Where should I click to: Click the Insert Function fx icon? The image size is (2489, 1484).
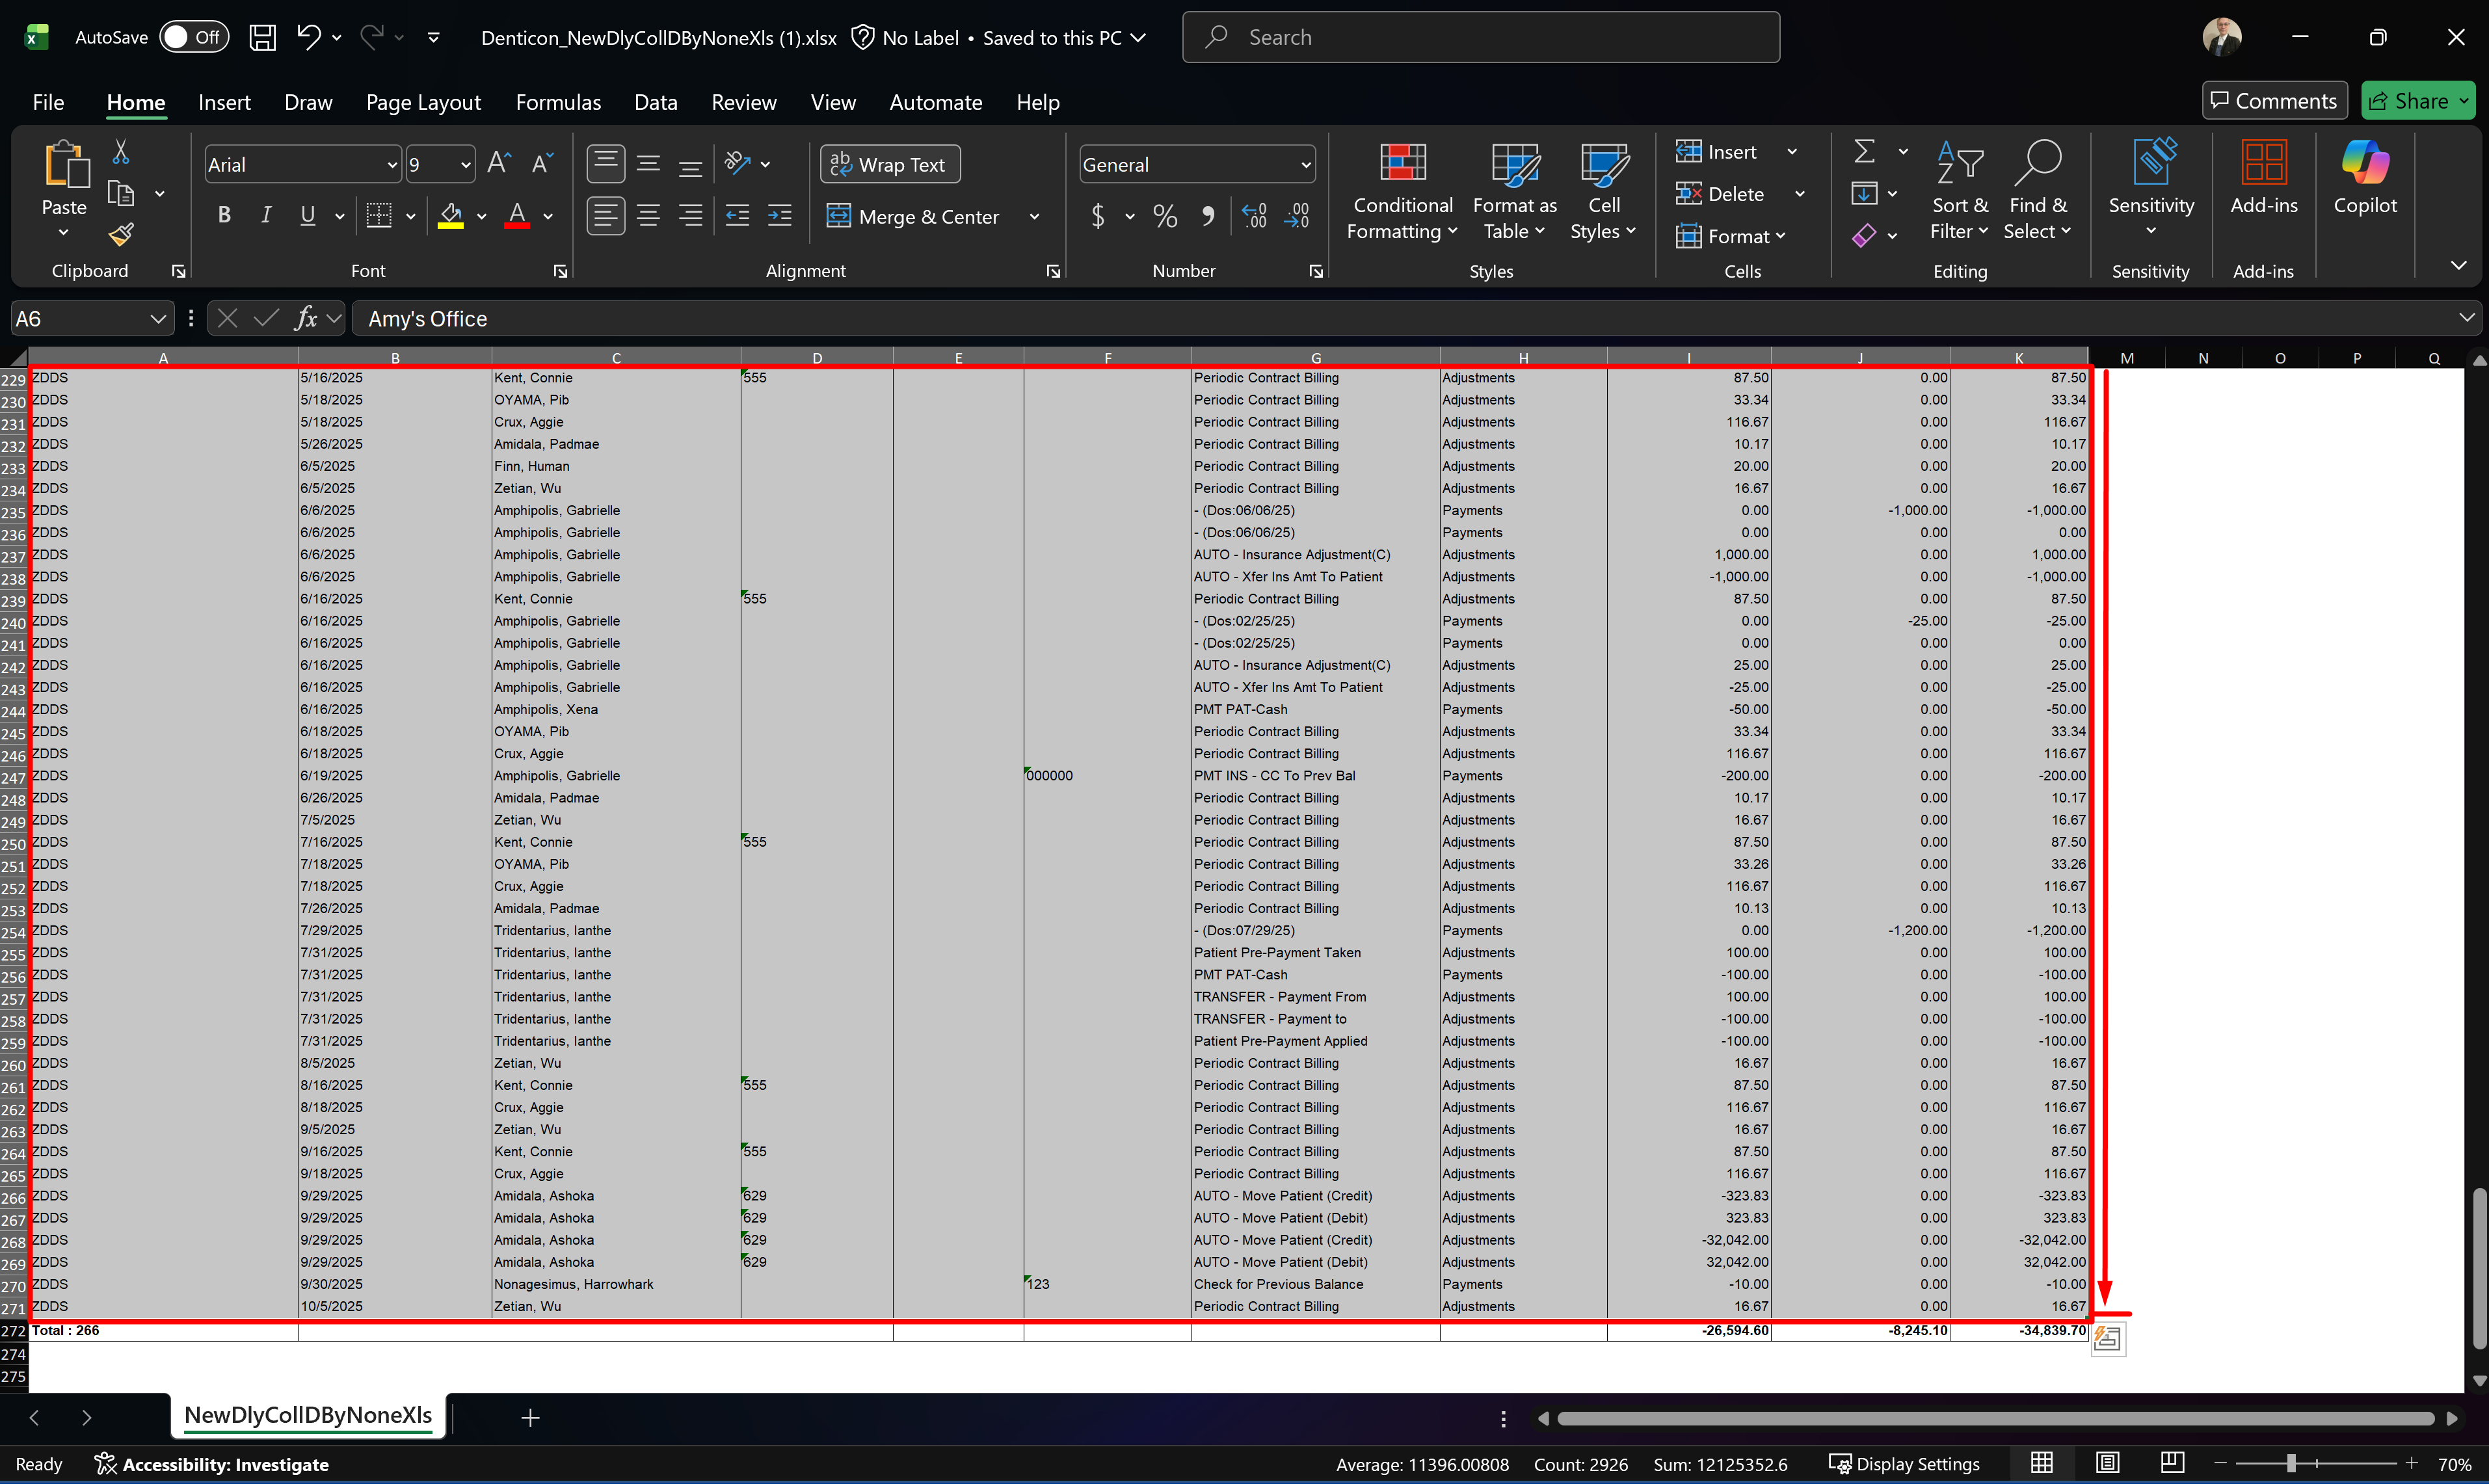(306, 318)
